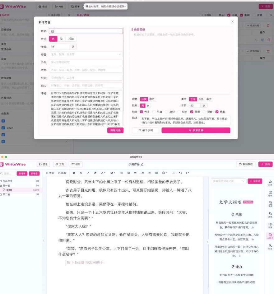Select the 女 gender radio button
Image resolution: width=274 pixels, height=294 pixels.
click(62, 39)
